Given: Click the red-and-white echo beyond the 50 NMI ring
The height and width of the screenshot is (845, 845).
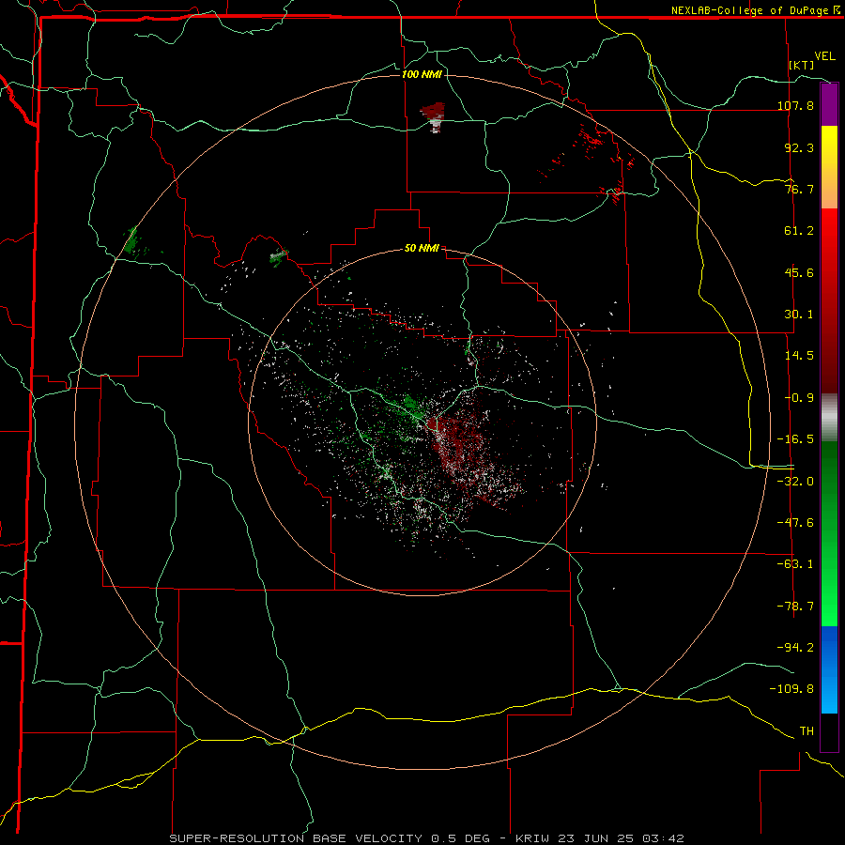Looking at the screenshot, I should pos(433,117).
